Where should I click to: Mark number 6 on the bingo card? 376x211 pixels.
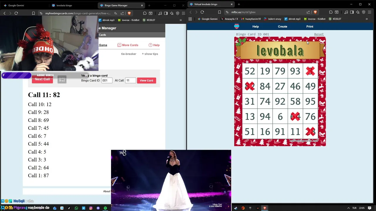[x=280, y=117]
